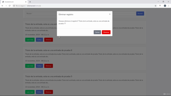
Task: Click browser forward arrow
Action: pos(6,6)
